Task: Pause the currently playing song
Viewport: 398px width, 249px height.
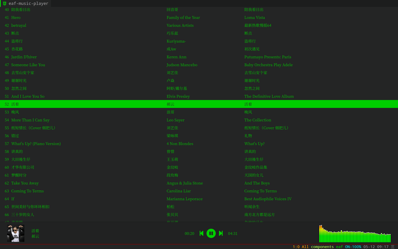Action: pos(211,233)
